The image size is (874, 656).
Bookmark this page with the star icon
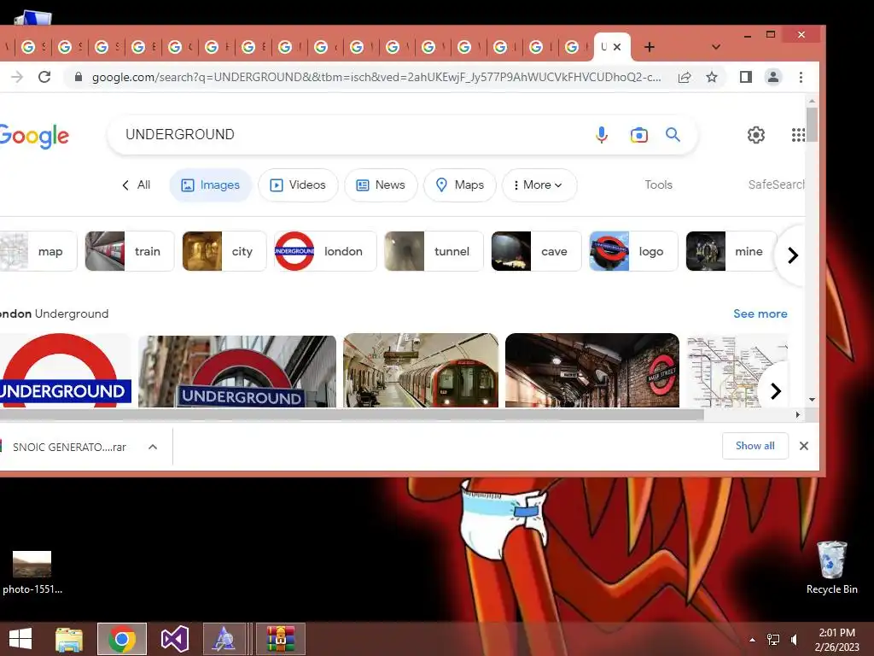(712, 77)
